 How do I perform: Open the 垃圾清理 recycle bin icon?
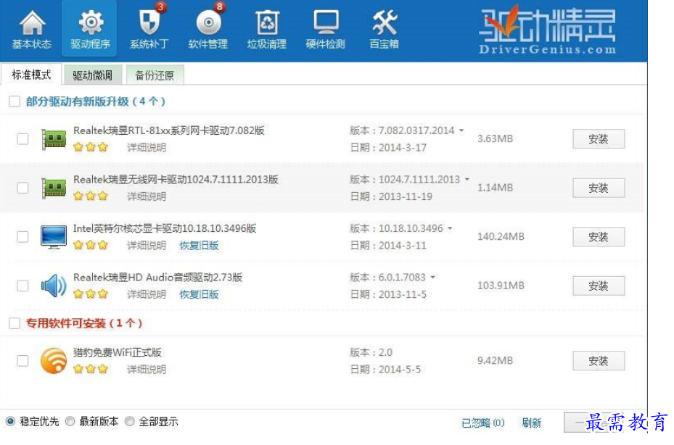click(x=267, y=22)
